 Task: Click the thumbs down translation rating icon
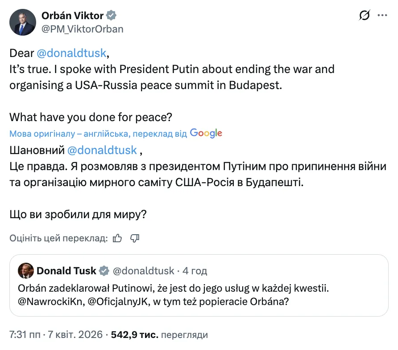click(x=135, y=238)
